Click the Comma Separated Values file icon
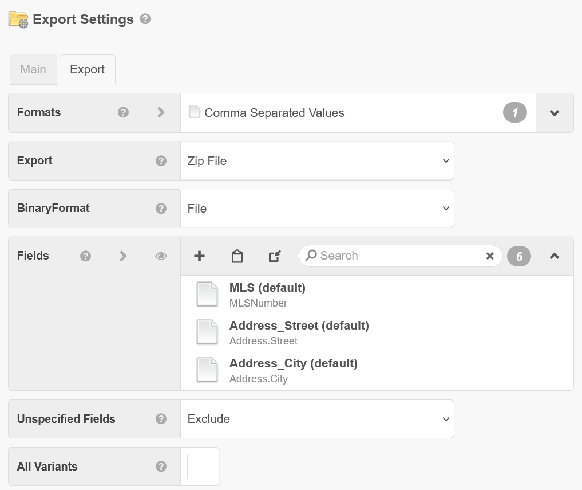 195,112
